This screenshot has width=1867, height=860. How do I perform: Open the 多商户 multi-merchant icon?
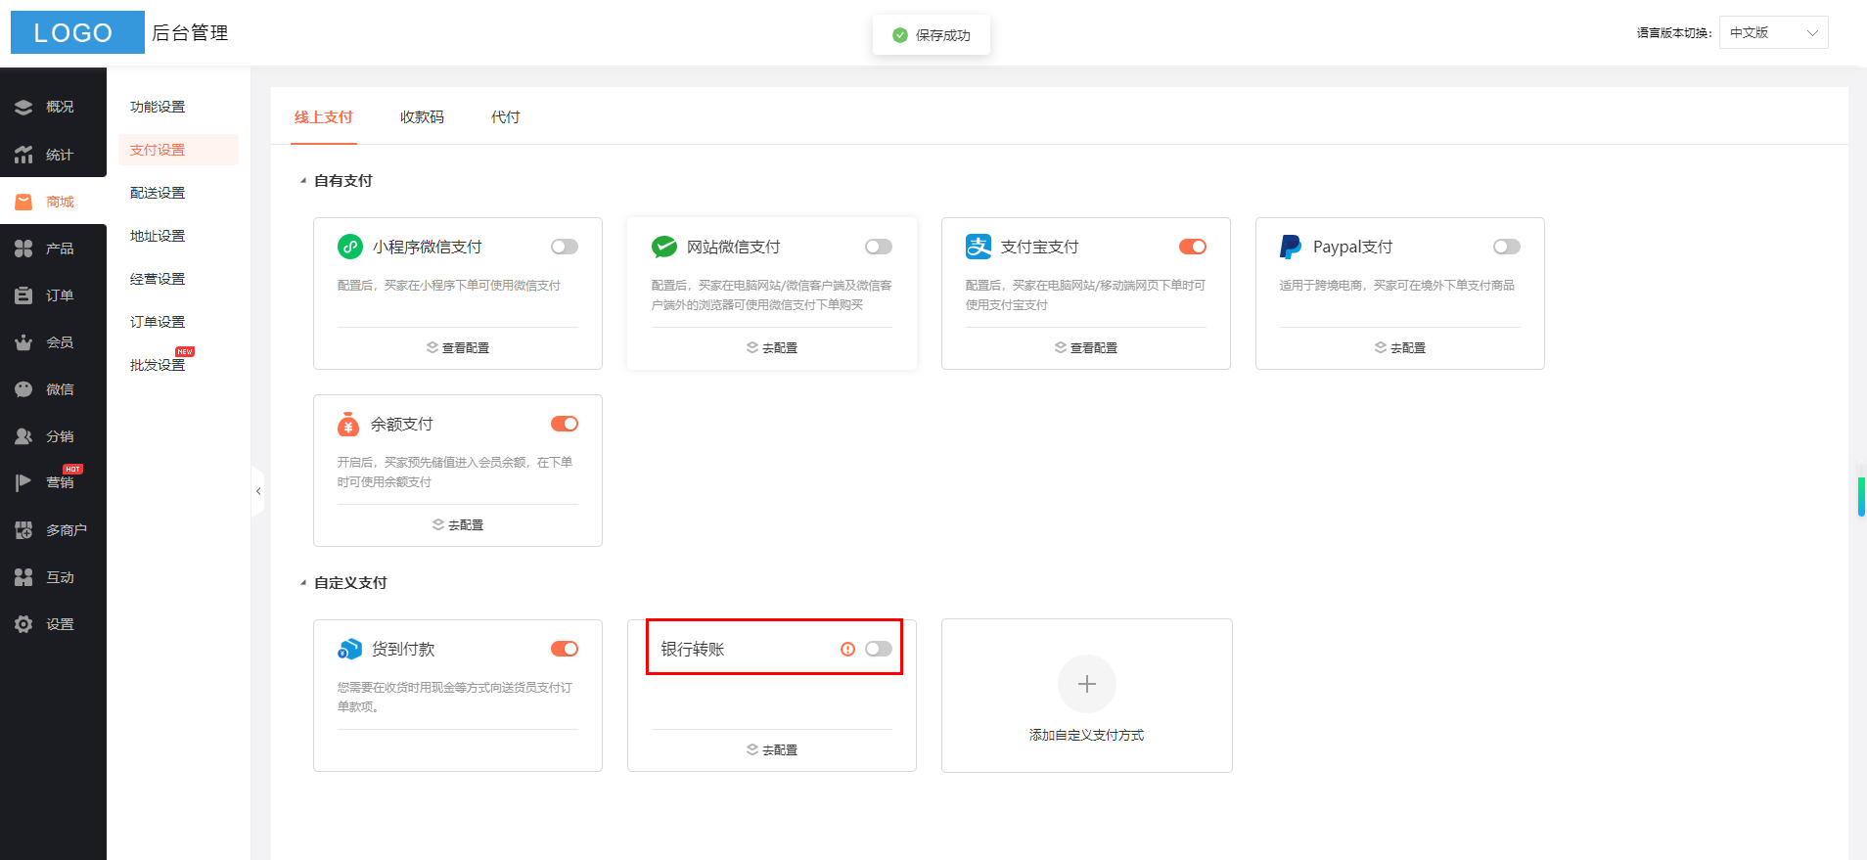point(23,530)
